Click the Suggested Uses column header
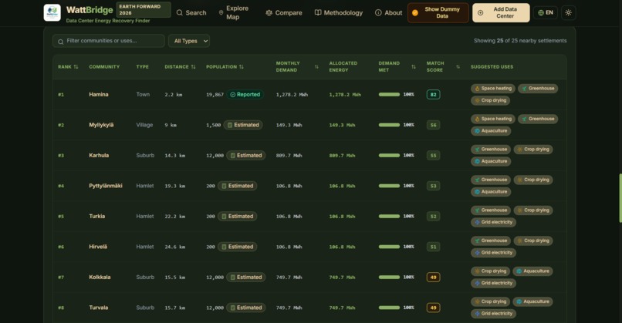 (492, 66)
